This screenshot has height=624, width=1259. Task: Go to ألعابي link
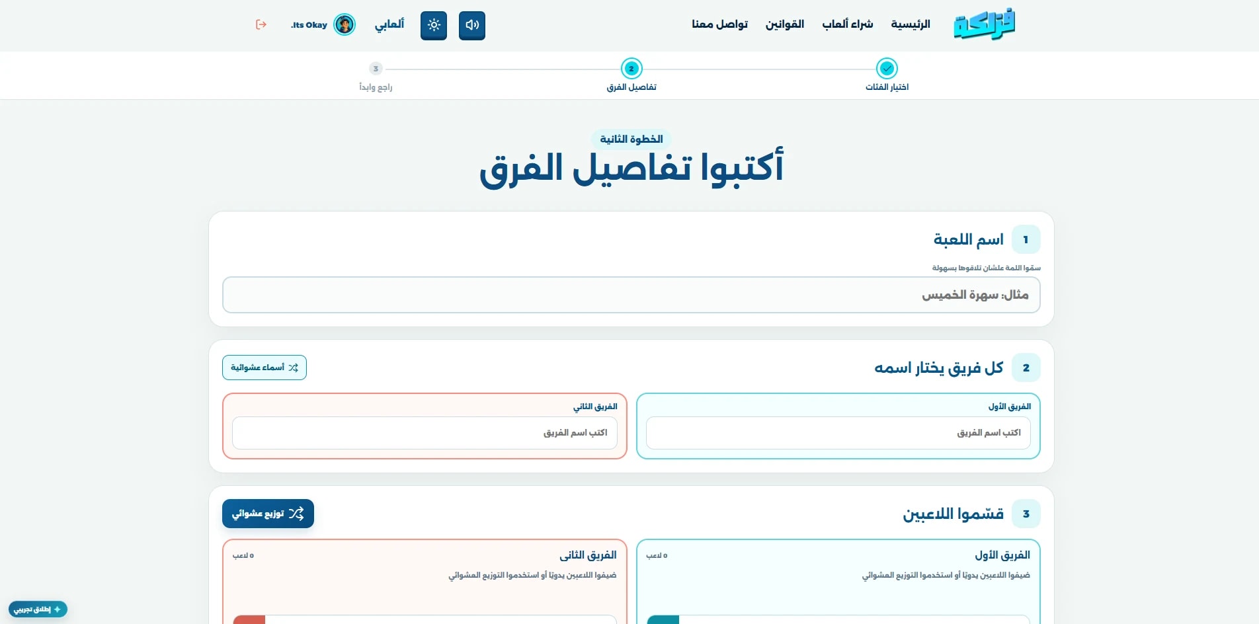(389, 24)
